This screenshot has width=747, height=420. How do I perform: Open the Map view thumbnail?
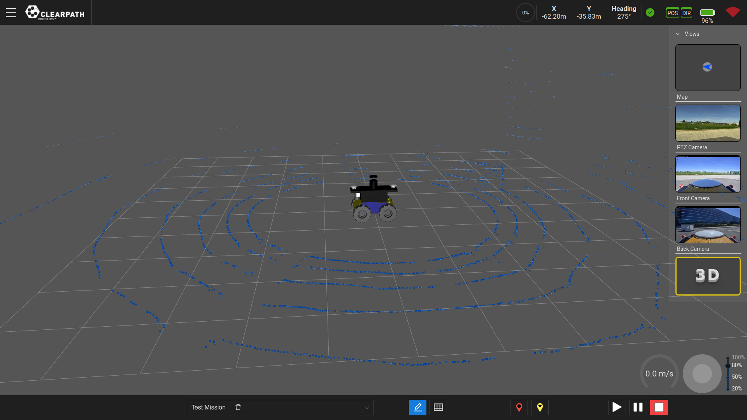[708, 68]
